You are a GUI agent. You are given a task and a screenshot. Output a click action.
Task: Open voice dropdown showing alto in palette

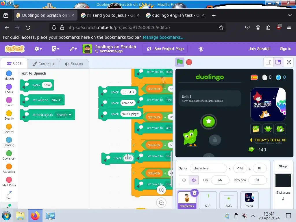pos(56,100)
